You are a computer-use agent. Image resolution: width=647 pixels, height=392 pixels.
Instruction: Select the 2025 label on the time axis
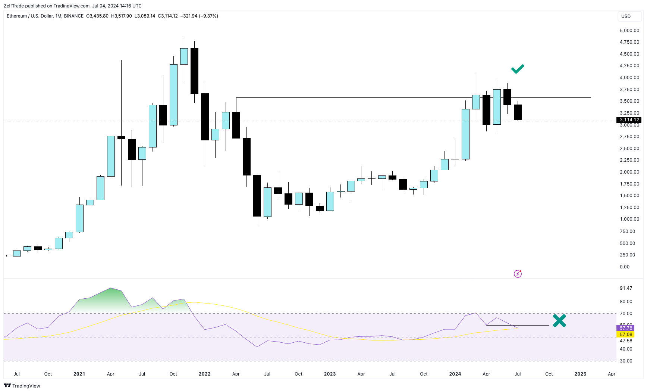(580, 374)
